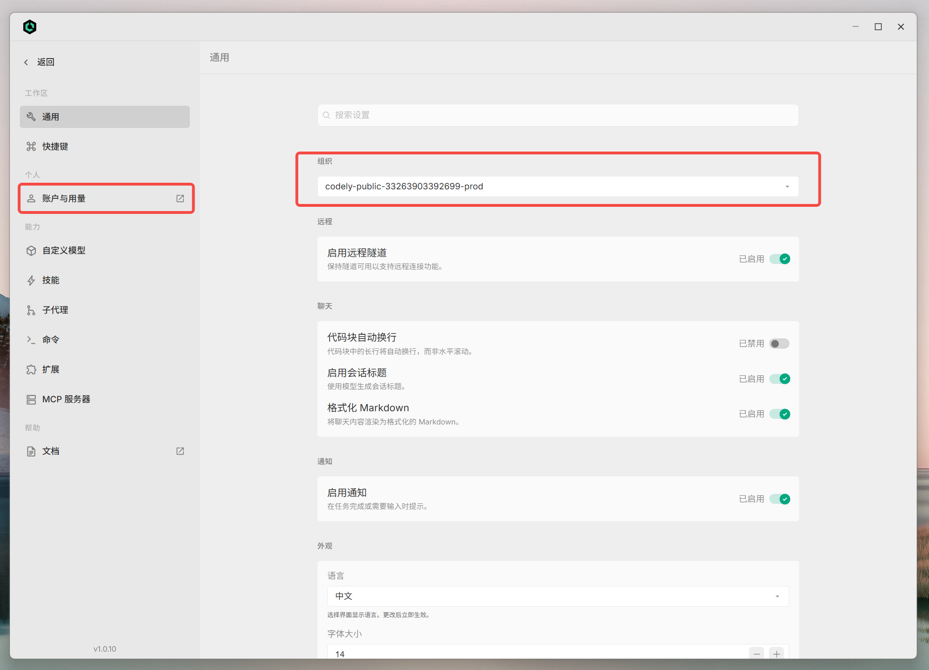Click the cube icon beside 自定义模型
Screen dimensions: 929x670
click(x=31, y=250)
